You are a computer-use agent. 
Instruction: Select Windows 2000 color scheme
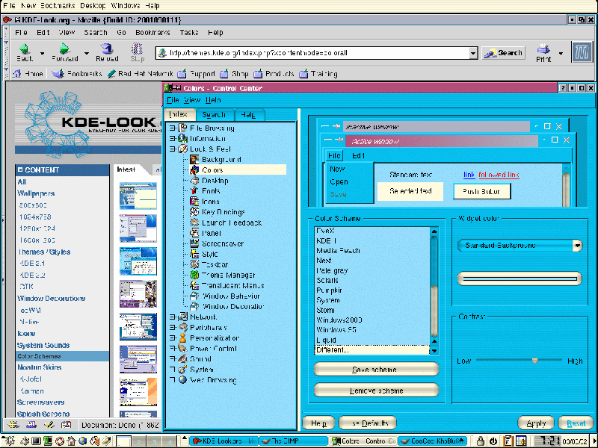339,320
